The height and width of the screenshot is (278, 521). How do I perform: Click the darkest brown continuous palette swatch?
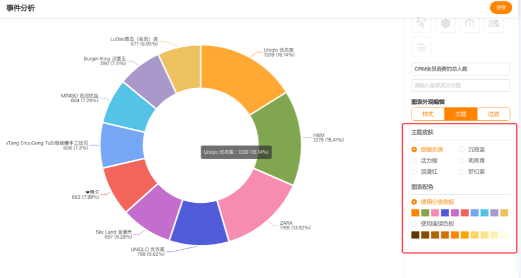coord(415,235)
